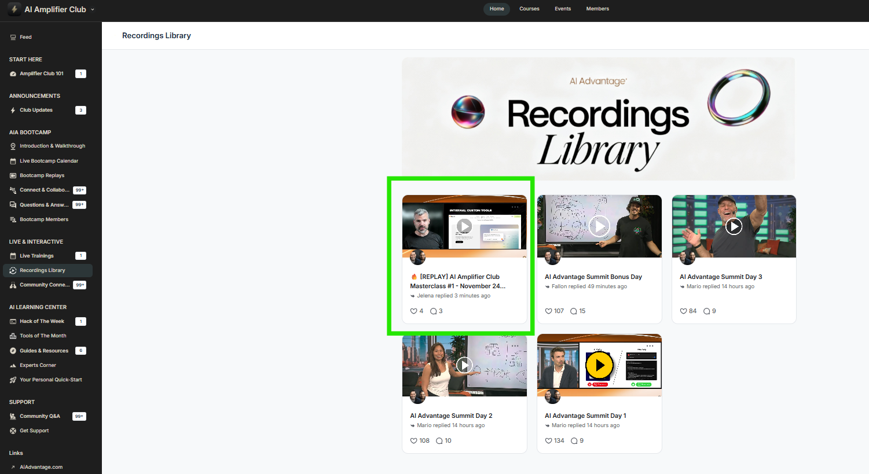Click the arrow icon beside AiAdvantage.com
The image size is (869, 474).
coord(13,467)
